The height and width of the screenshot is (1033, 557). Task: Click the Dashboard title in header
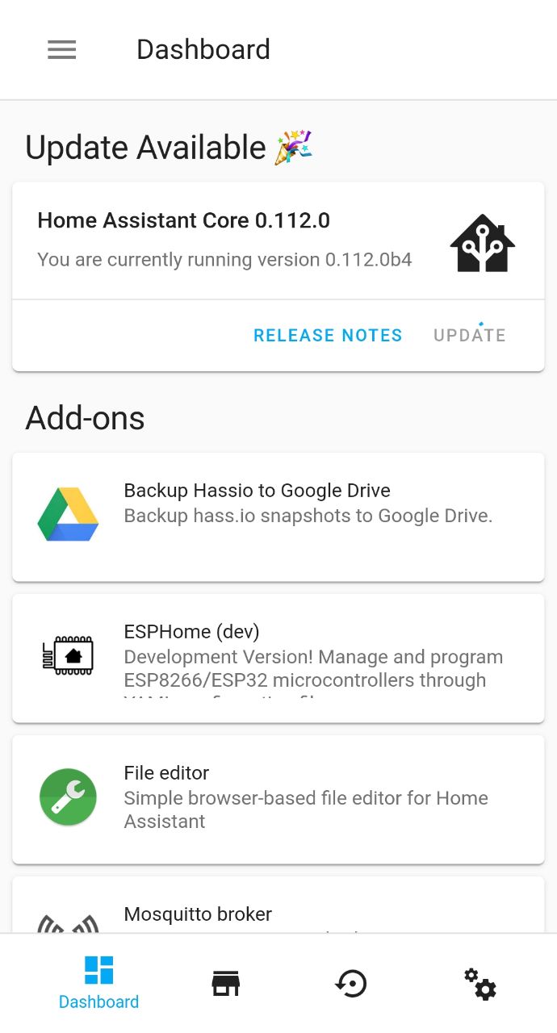pyautogui.click(x=203, y=50)
